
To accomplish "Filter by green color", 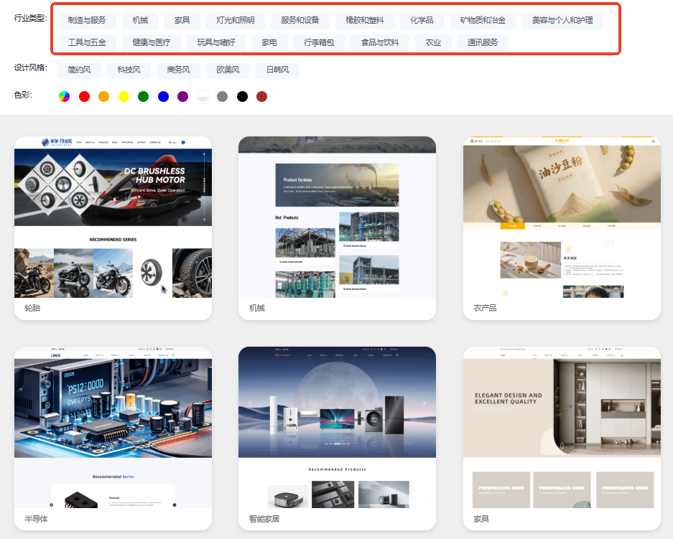I will pyautogui.click(x=143, y=96).
